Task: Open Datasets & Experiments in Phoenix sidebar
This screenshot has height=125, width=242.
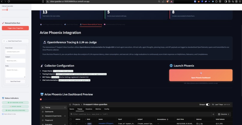Action: point(53,116)
